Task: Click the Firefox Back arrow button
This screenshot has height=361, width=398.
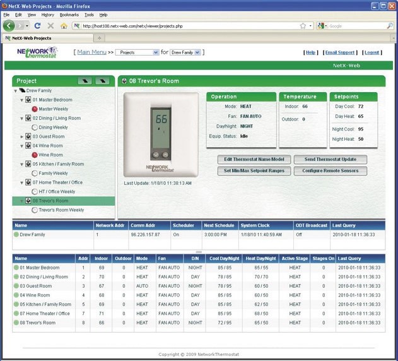Action: (9, 26)
